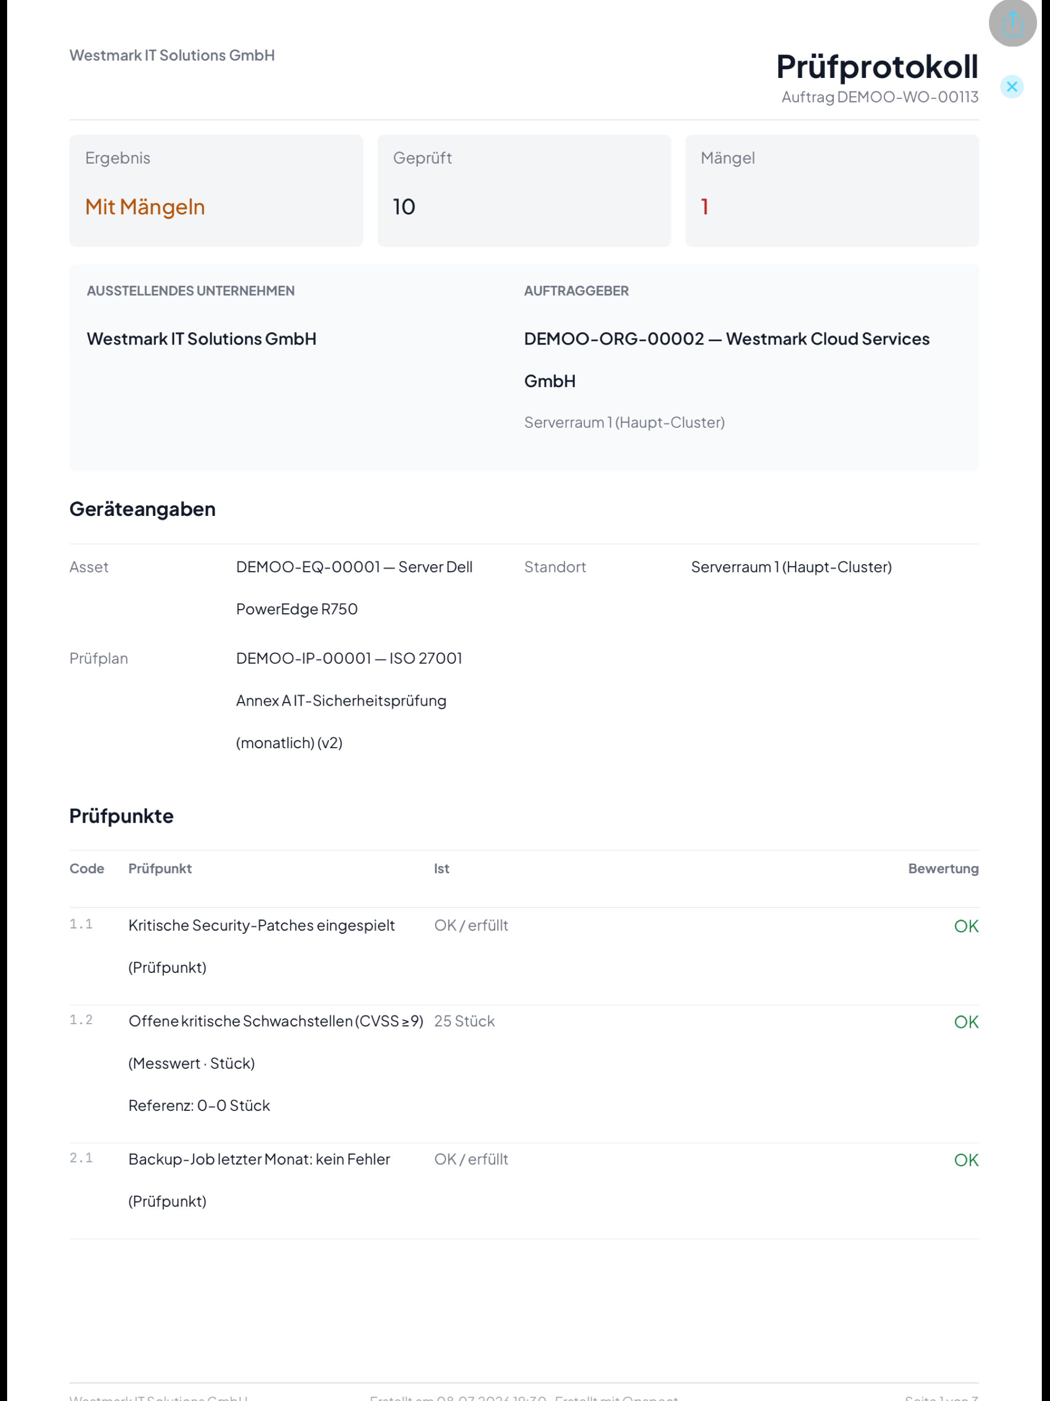This screenshot has height=1401, width=1050.
Task: Click the OK rating for Security-Patches row
Action: coord(966,927)
